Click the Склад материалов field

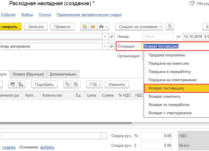click(51, 46)
